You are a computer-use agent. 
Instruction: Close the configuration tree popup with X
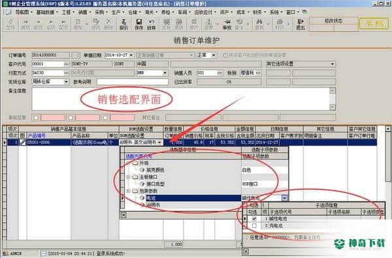click(x=123, y=215)
